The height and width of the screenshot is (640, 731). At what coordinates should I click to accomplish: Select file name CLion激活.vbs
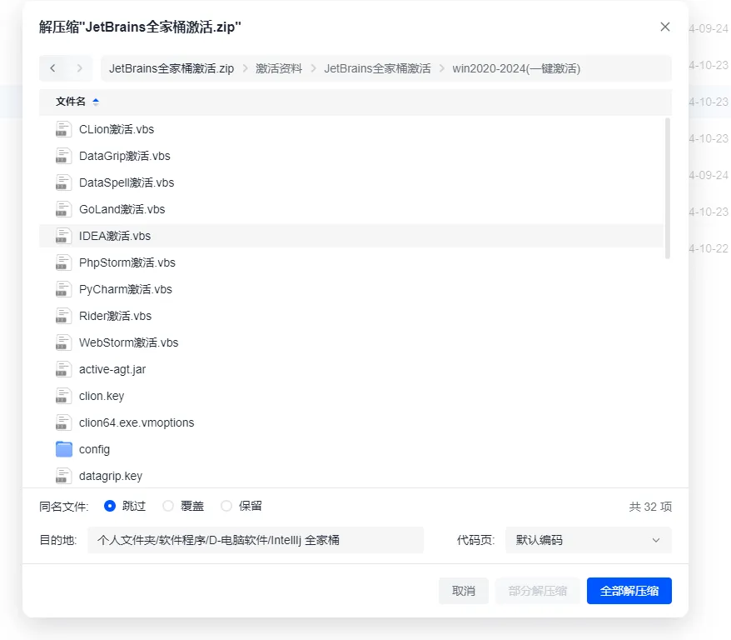(x=117, y=129)
